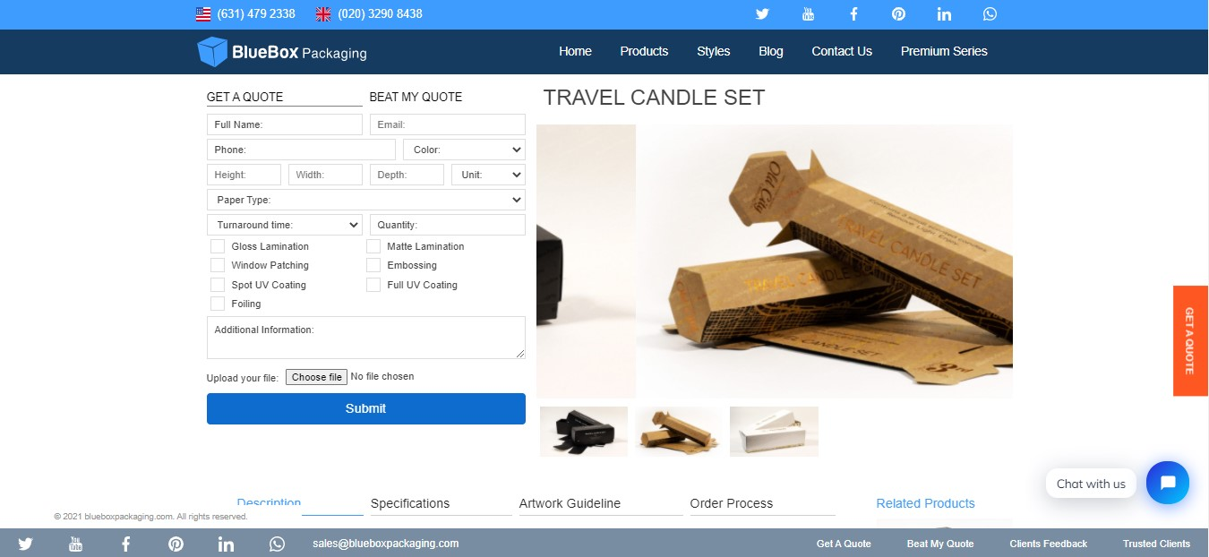Viewport: 1209px width, 557px height.
Task: Open the blue chat bubble icon
Action: (1168, 483)
